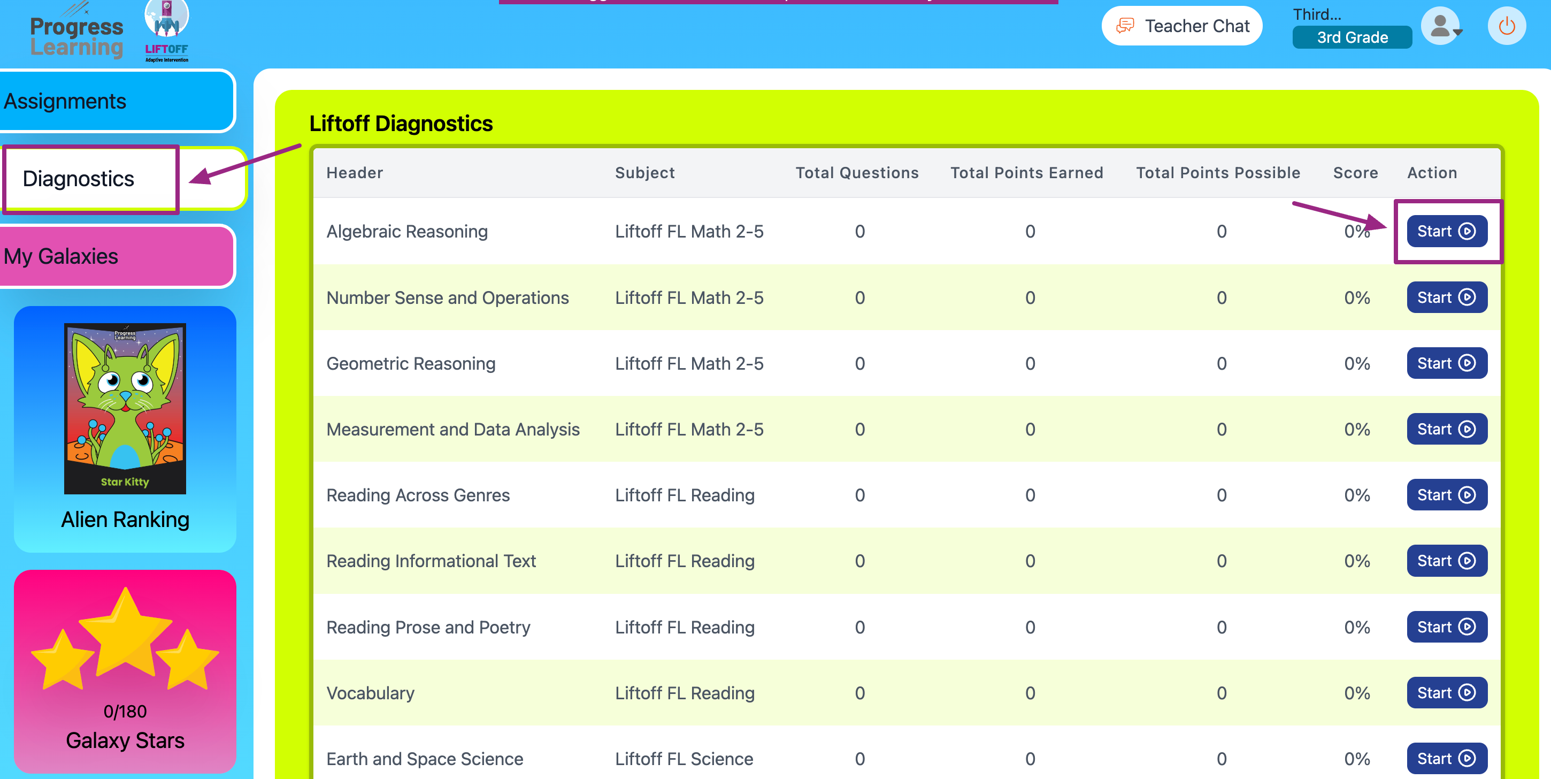
Task: Open the 3rd Grade selector
Action: click(x=1351, y=37)
